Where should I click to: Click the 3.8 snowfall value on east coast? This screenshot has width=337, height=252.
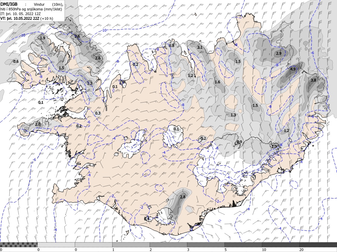(x=313, y=80)
